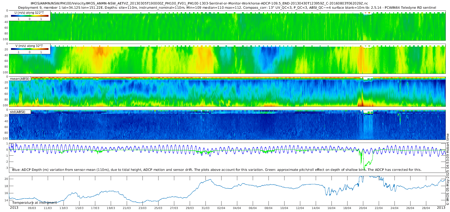
Task: Click the 13/03 date tick label
Action: 63,208
